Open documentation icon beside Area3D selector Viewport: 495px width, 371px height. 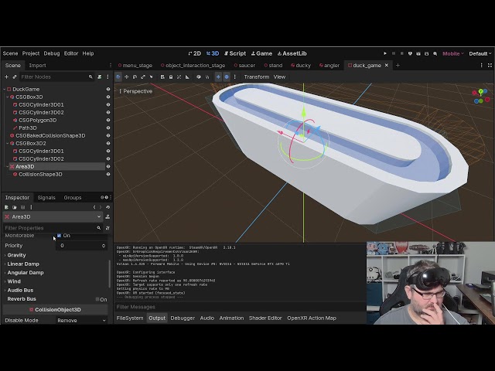click(x=108, y=216)
